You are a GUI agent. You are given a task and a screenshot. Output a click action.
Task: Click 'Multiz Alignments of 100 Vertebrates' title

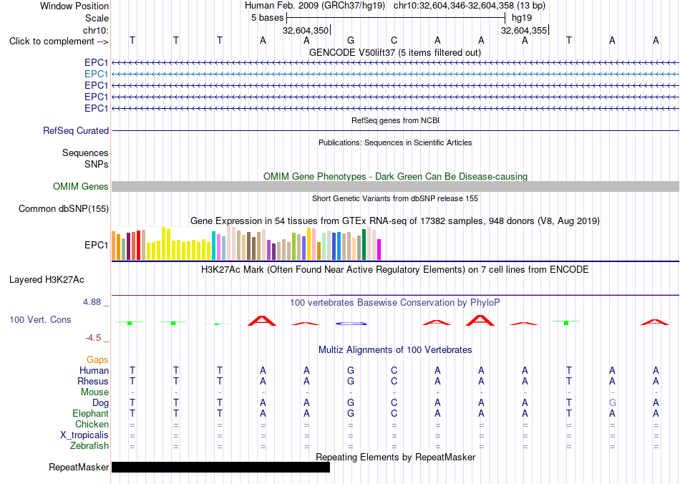(395, 350)
